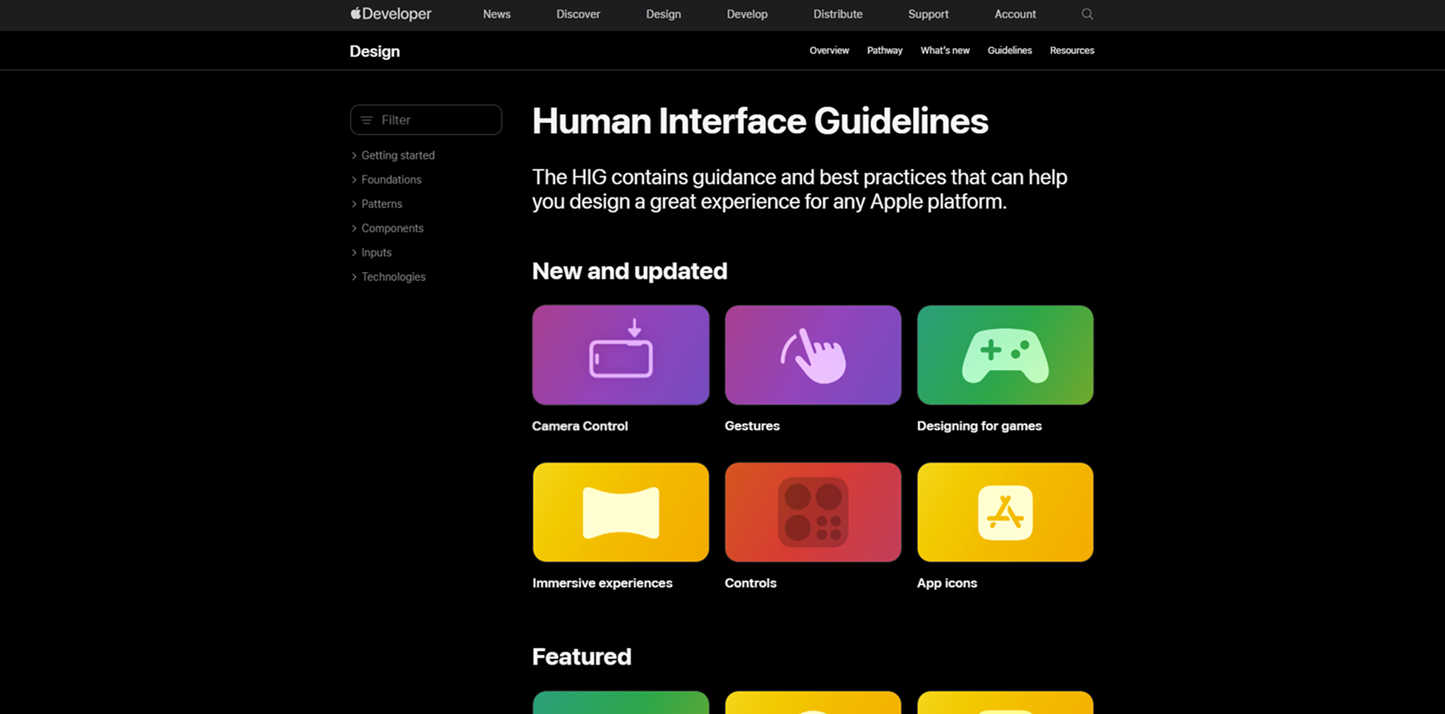Expand the Patterns chevron
1445x714 pixels.
click(354, 204)
